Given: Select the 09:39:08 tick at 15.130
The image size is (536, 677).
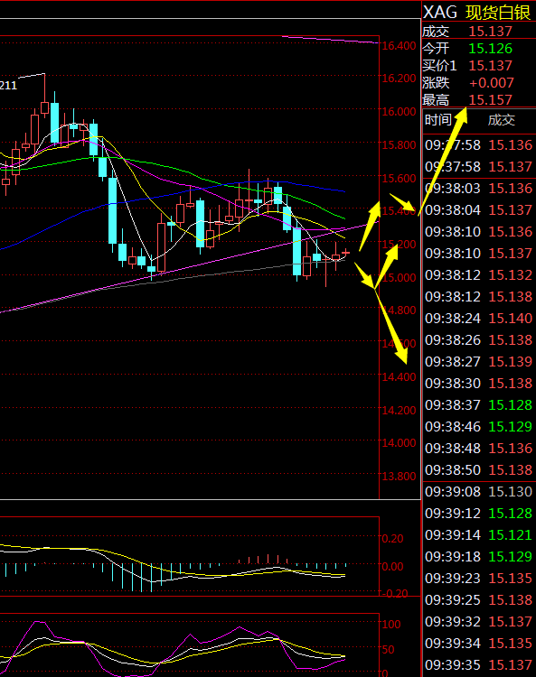Looking at the screenshot, I should click(479, 491).
